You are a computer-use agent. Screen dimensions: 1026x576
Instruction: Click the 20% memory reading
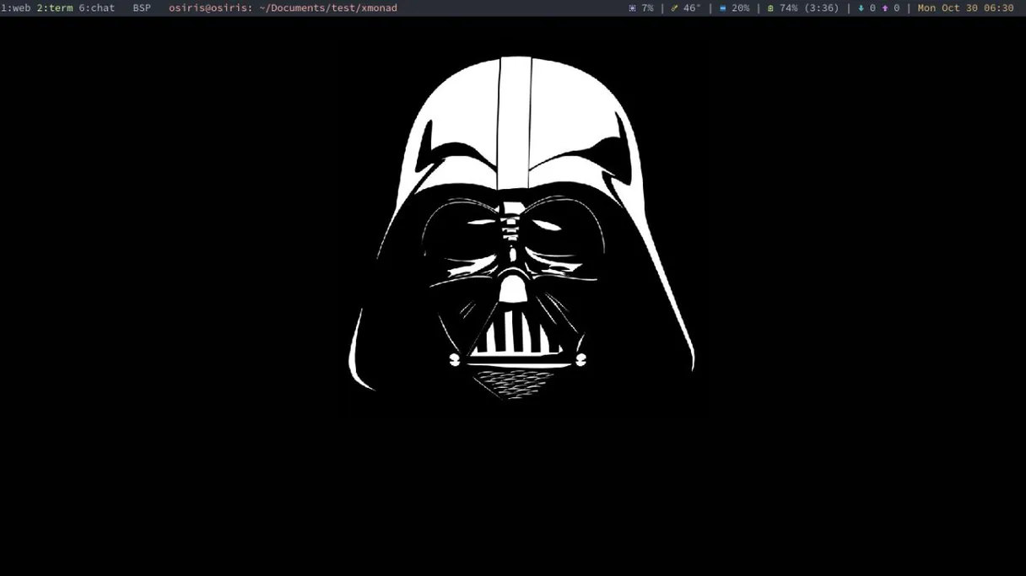[740, 8]
